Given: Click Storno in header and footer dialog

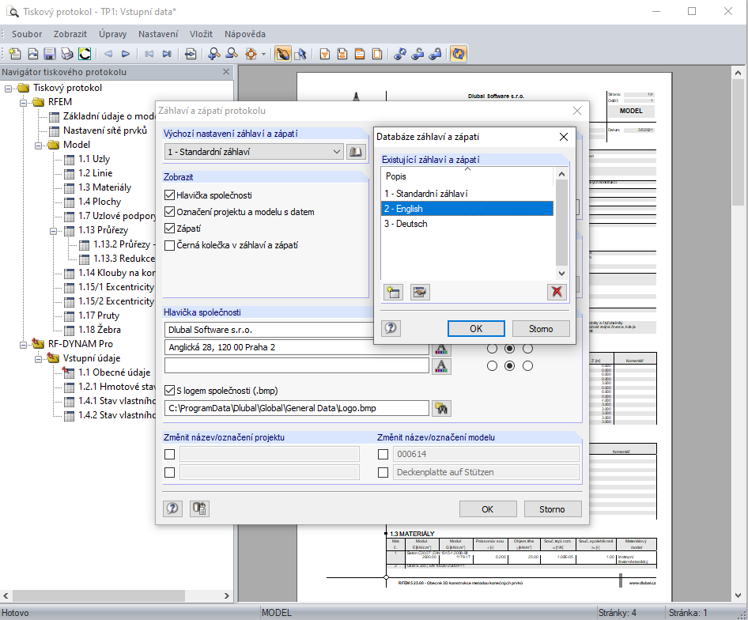Looking at the screenshot, I should point(553,508).
